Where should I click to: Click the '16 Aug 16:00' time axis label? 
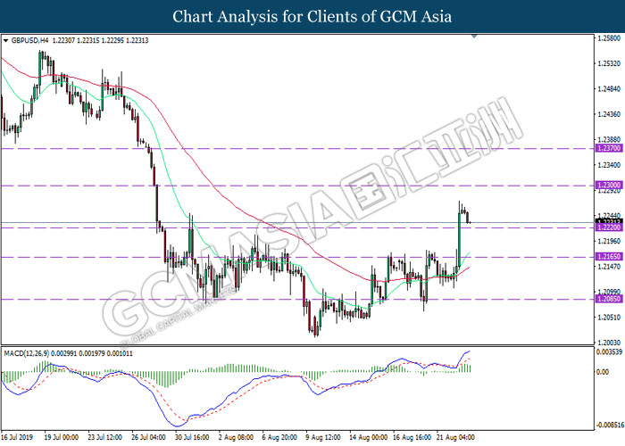(412, 437)
